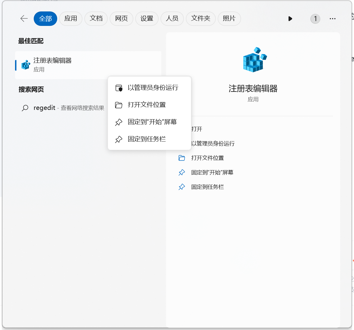Click the round badge showing 1

click(315, 19)
